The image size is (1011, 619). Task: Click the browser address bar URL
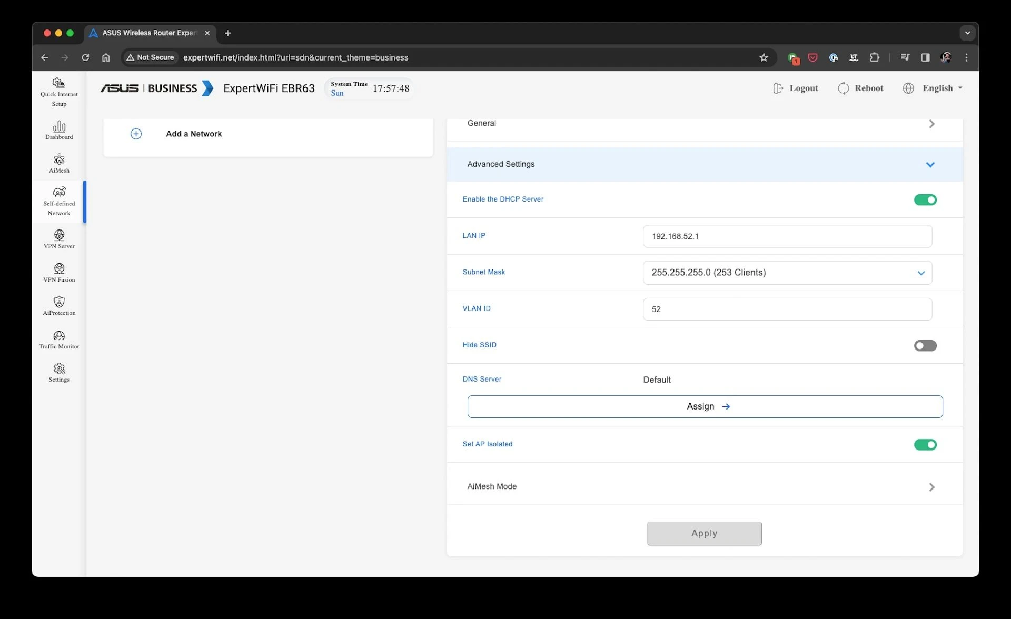coord(295,57)
